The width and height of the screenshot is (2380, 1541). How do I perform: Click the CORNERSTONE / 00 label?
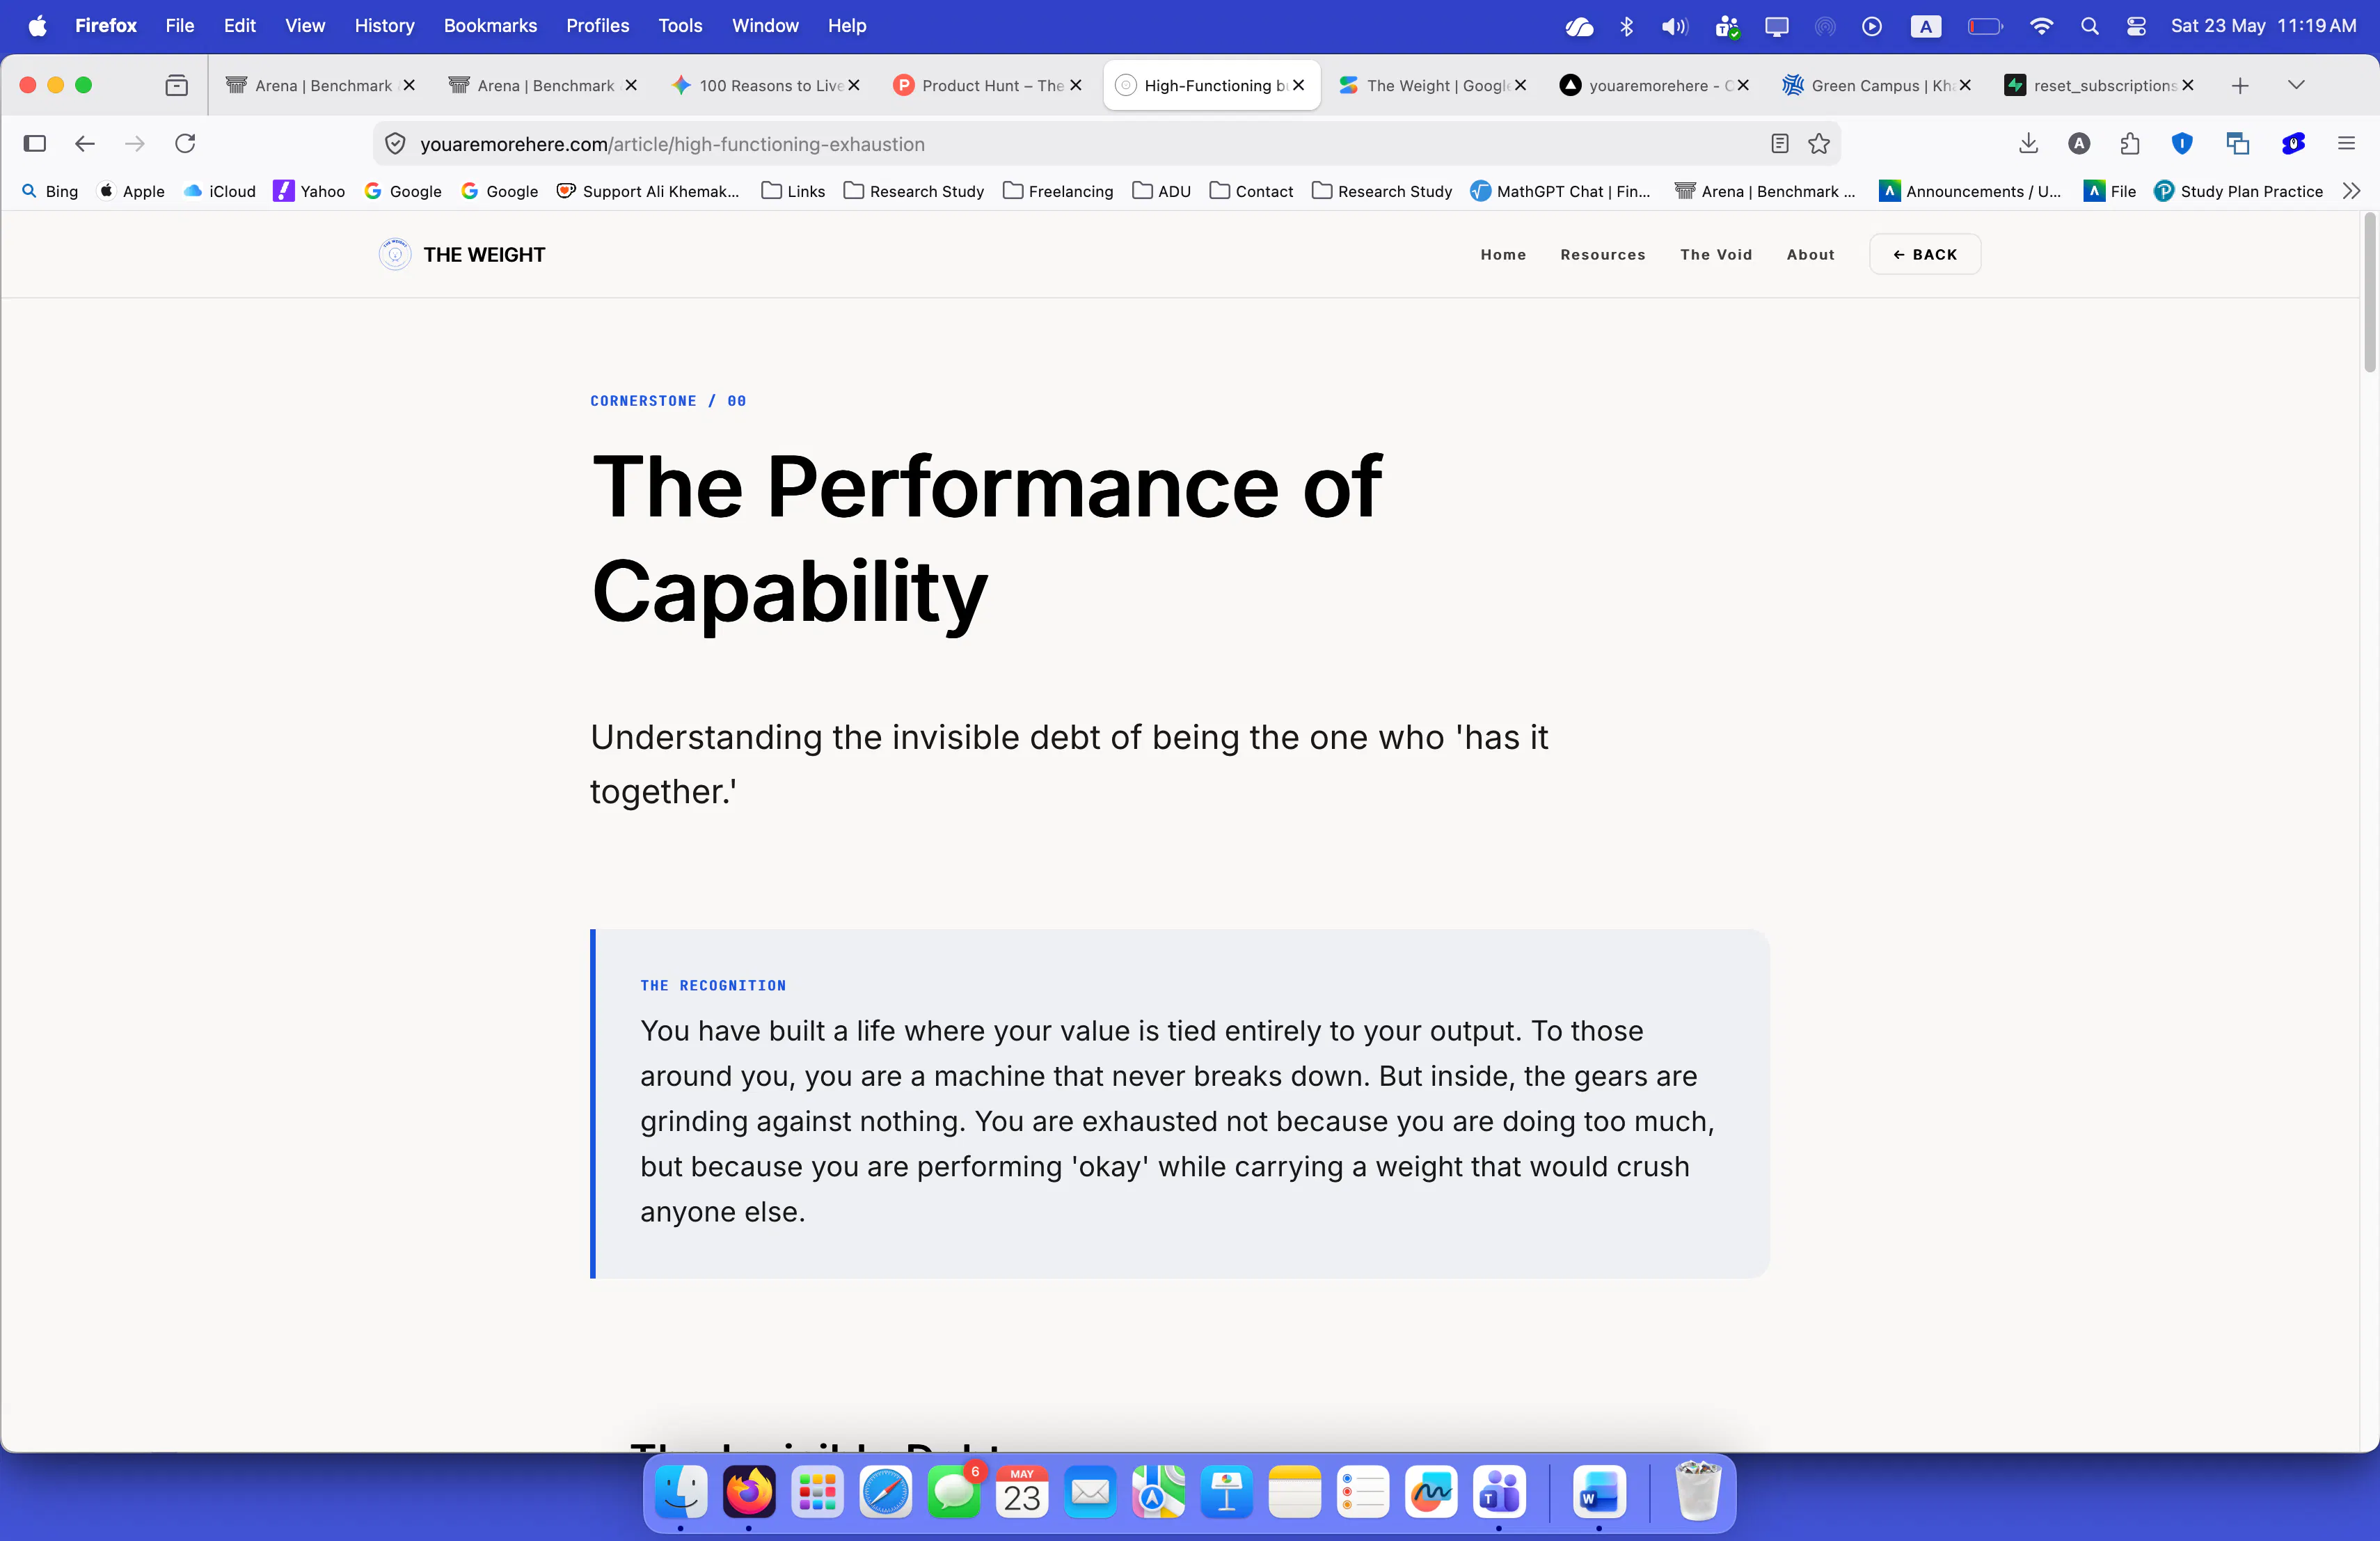pyautogui.click(x=668, y=401)
